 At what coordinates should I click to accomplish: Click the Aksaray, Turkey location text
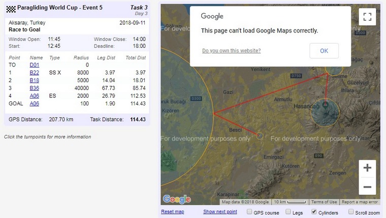pyautogui.click(x=27, y=23)
